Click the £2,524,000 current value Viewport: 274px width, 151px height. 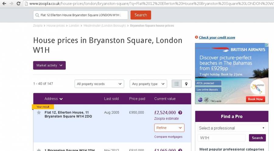click(165, 112)
